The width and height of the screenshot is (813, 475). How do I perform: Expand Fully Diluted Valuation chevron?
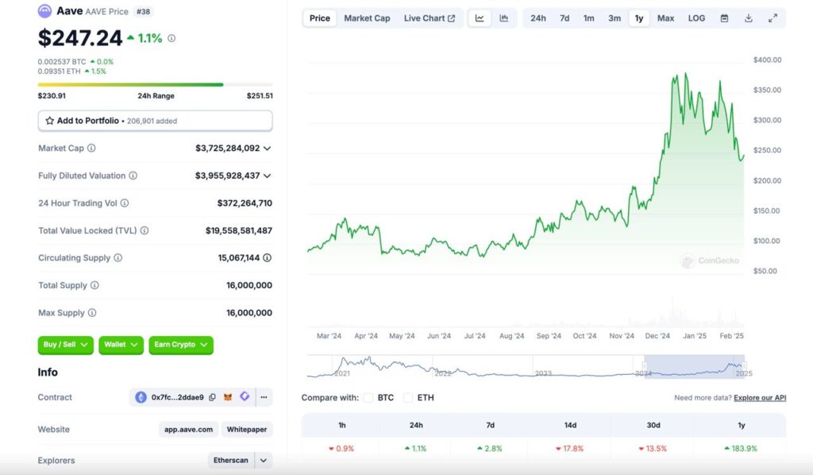pyautogui.click(x=267, y=176)
